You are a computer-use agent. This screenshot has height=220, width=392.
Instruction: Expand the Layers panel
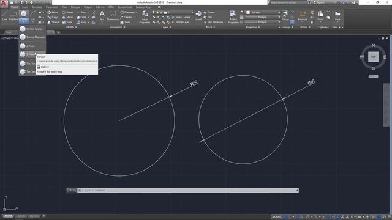coord(166,27)
